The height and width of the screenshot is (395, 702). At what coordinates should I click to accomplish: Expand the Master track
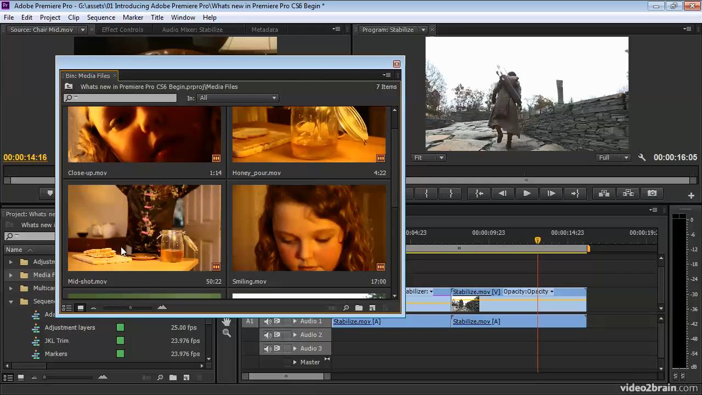coord(295,362)
